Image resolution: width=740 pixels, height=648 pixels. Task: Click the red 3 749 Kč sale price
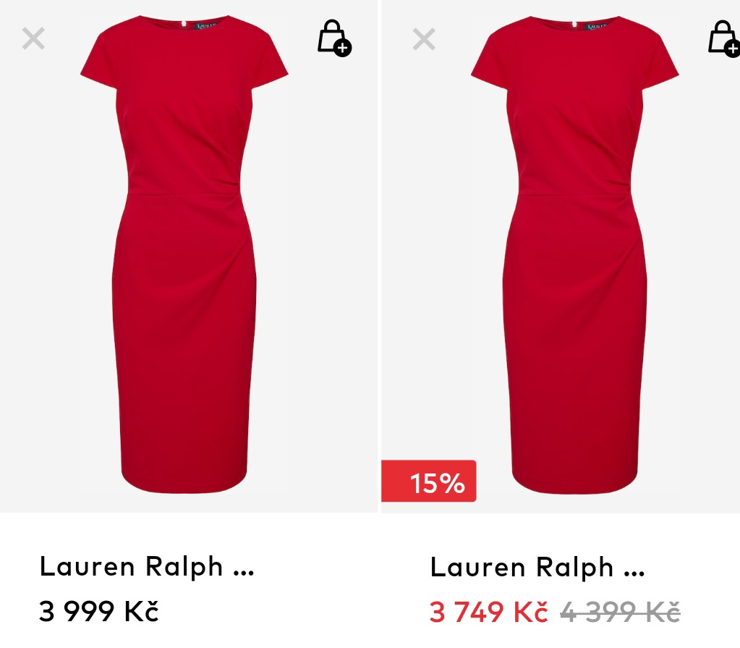(488, 612)
